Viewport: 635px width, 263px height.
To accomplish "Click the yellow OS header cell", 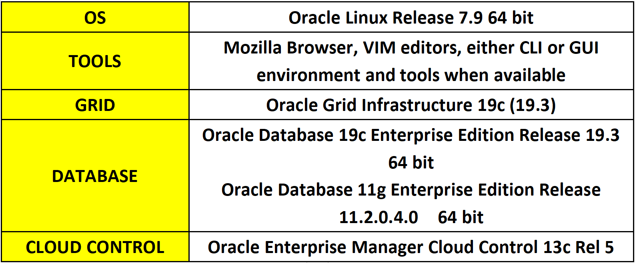I will (95, 18).
